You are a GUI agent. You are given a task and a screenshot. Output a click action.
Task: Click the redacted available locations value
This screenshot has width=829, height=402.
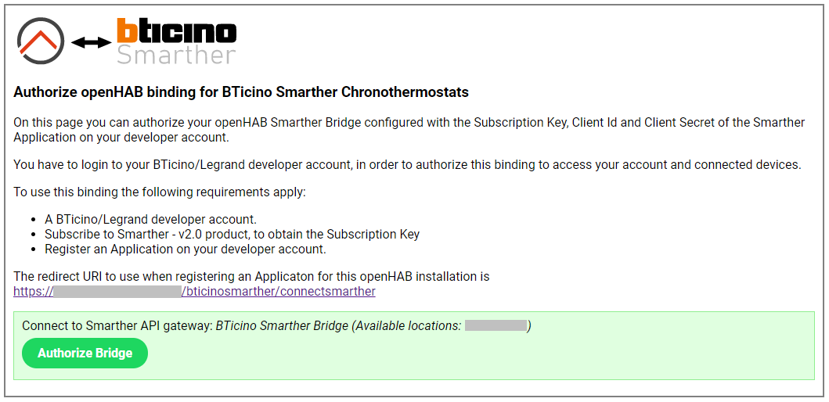pyautogui.click(x=496, y=325)
